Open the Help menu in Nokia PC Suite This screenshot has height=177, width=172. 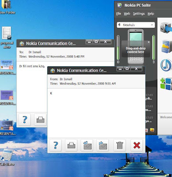[151, 14]
